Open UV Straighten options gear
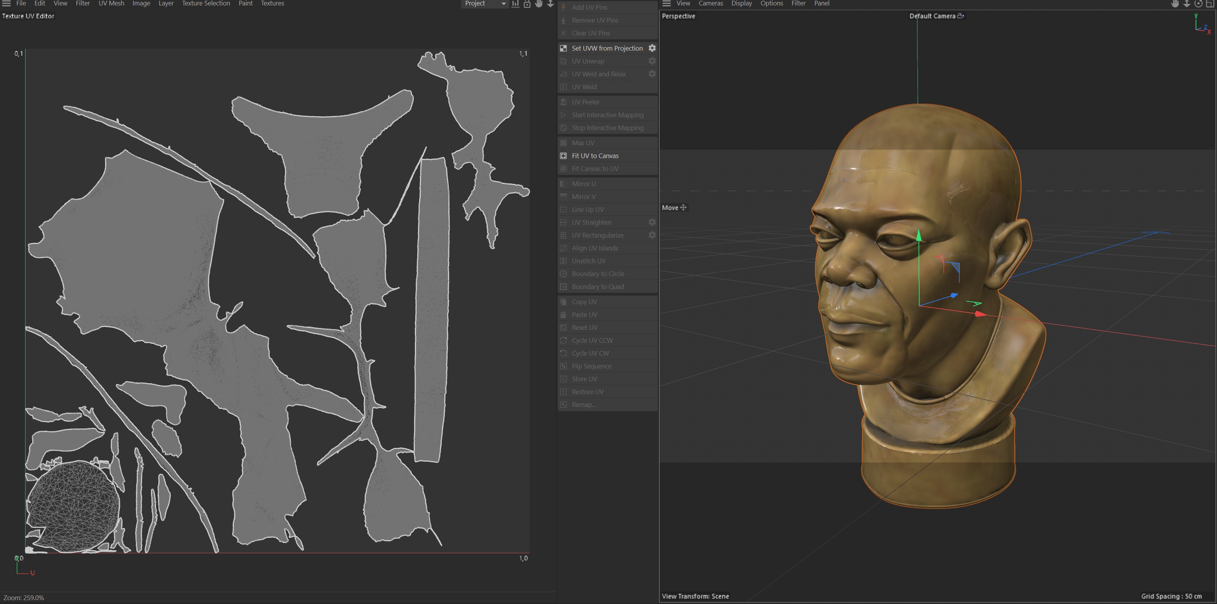 652,222
